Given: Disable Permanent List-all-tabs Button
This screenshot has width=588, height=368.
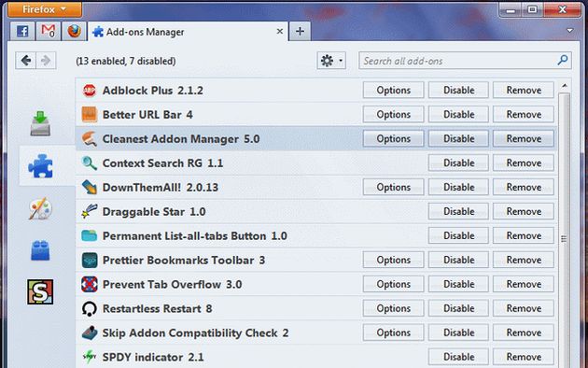Looking at the screenshot, I should [x=458, y=235].
